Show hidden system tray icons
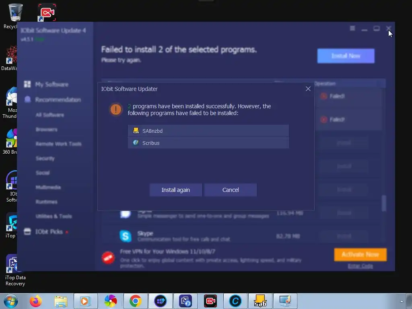Viewport: 412px width, 309px height. click(x=402, y=301)
